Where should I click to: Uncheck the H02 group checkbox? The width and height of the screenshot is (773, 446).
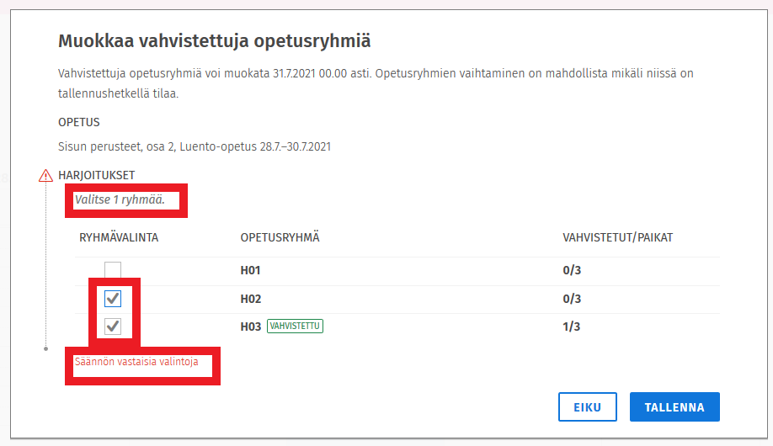(x=113, y=299)
